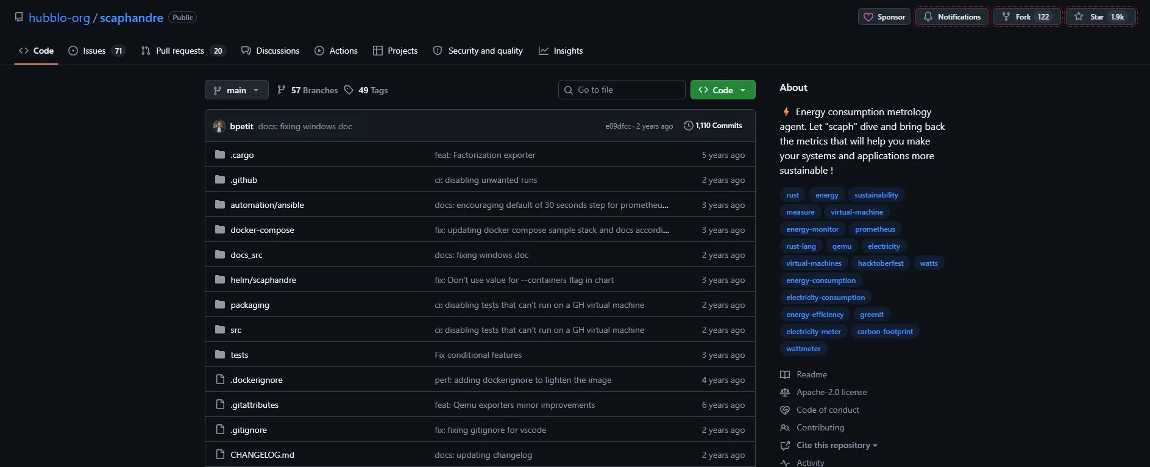Click the Sponsor heart button
This screenshot has width=1150, height=467.
(x=884, y=17)
